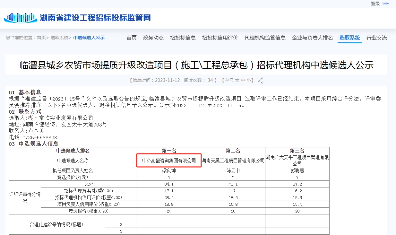Click 中选候选人排名 header cell
The image size is (396, 235).
click(x=73, y=151)
